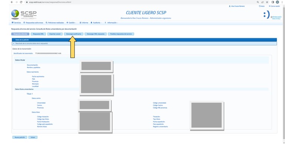Open the browser zoom magnifier icon
The image size is (285, 144).
[x=258, y=2]
